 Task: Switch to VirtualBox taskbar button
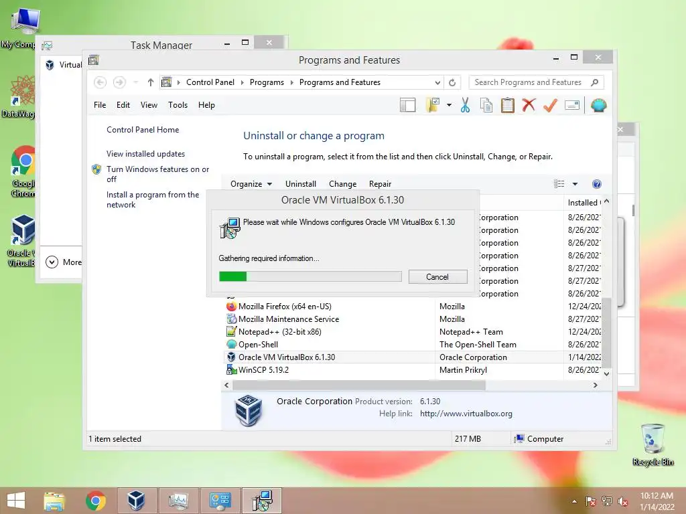[x=136, y=501]
